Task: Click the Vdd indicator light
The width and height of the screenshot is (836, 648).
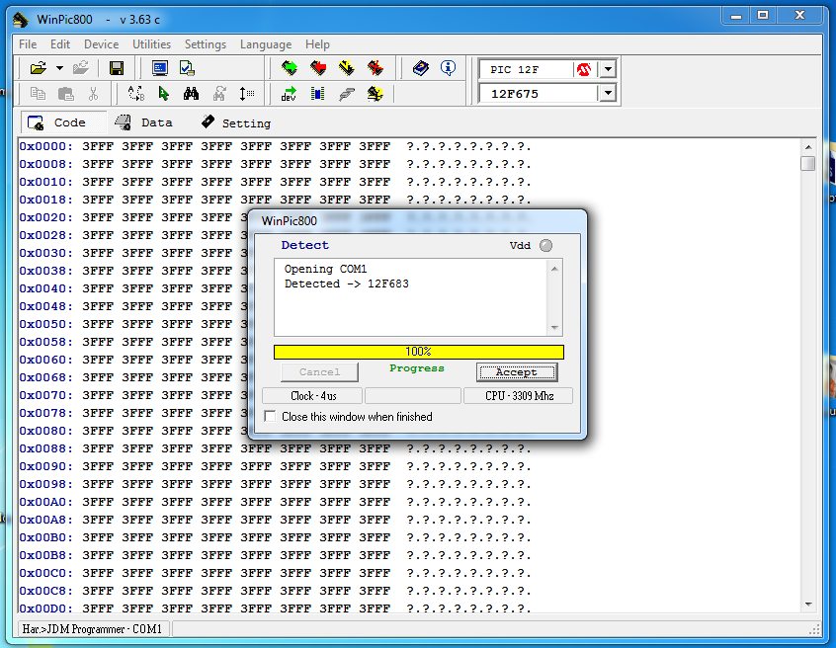Action: pos(545,245)
